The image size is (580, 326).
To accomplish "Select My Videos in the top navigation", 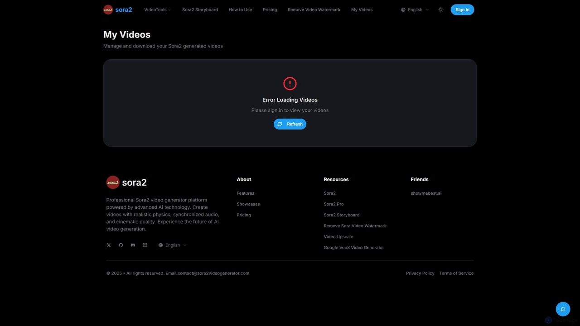I will [362, 10].
